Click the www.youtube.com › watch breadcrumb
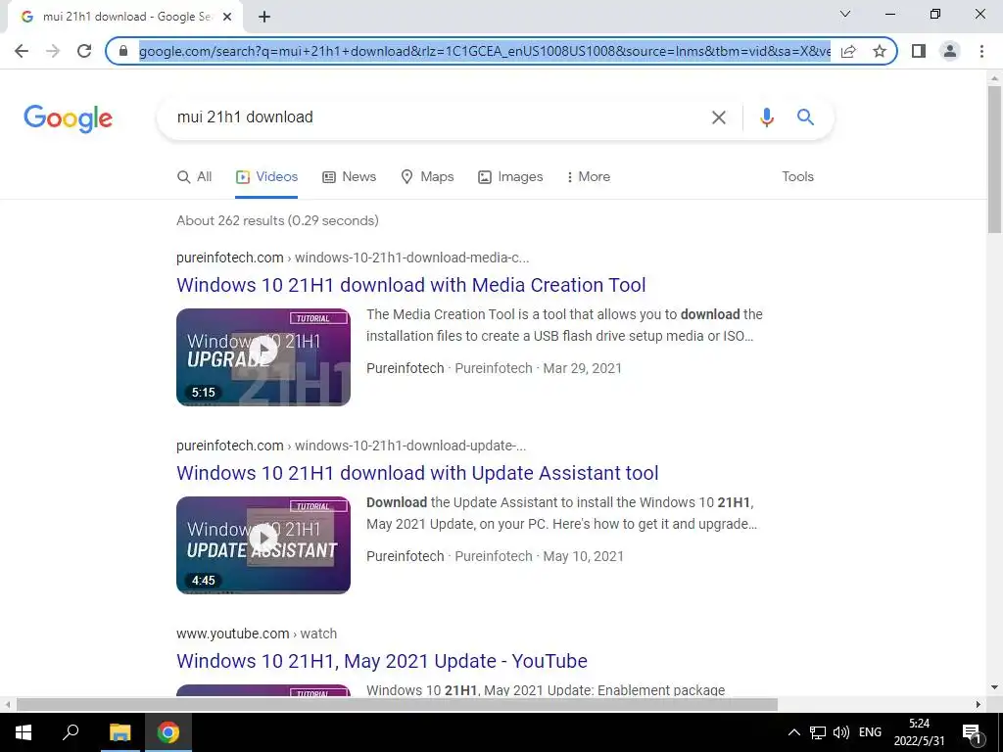Screen dimensions: 1003x752 [x=257, y=634]
